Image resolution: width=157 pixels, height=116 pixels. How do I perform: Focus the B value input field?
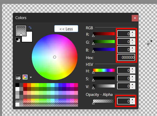coord(124,49)
